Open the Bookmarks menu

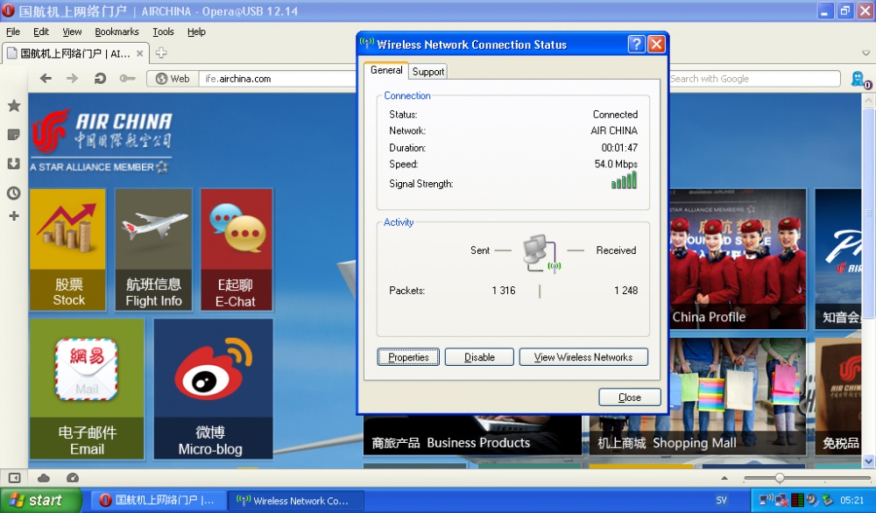click(x=117, y=32)
